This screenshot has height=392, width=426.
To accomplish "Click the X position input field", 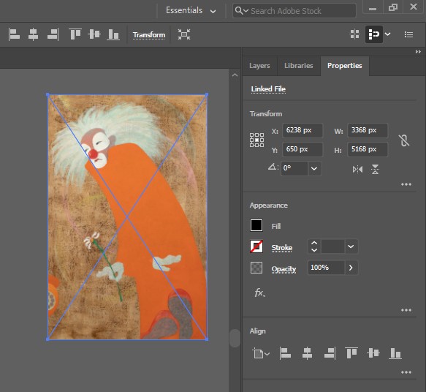I will tap(303, 130).
